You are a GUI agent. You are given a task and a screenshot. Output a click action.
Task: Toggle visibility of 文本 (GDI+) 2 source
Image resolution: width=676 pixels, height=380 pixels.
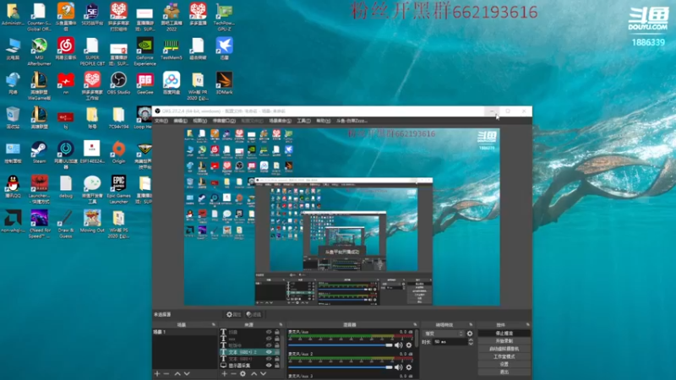coord(269,352)
